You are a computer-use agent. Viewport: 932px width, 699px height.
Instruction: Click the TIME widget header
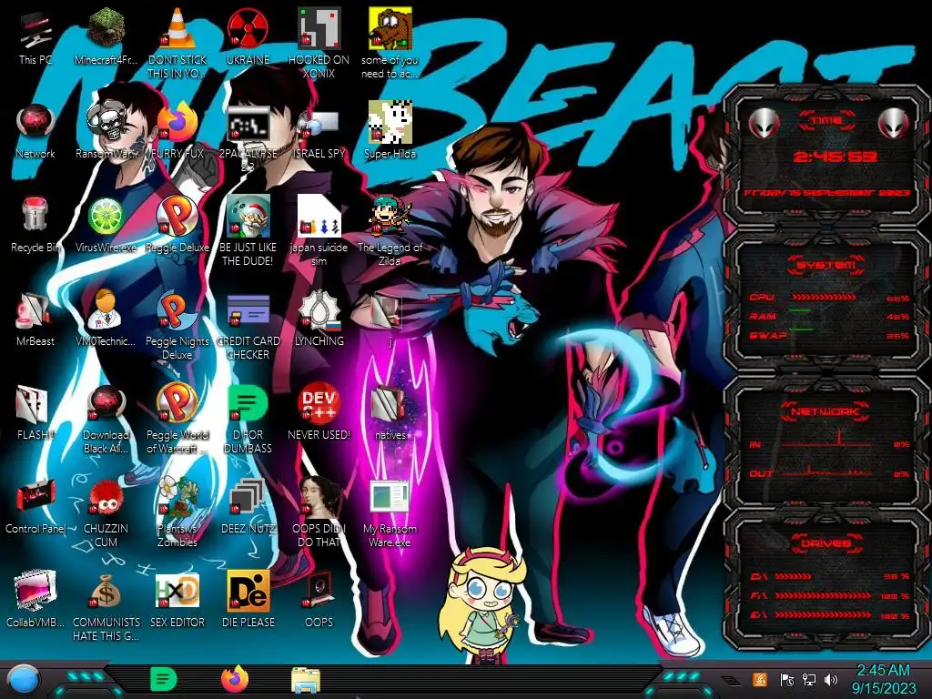(x=826, y=121)
